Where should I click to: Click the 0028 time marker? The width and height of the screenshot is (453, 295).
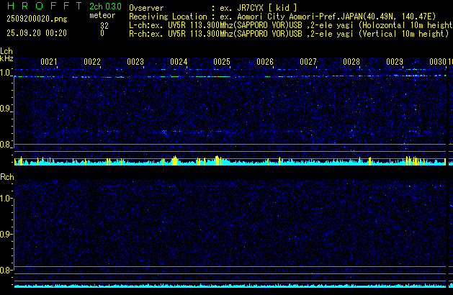pos(351,62)
